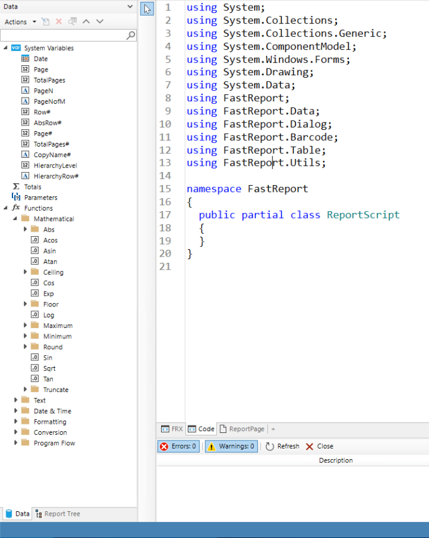
Task: Click the add new tab plus icon
Action: 273,429
